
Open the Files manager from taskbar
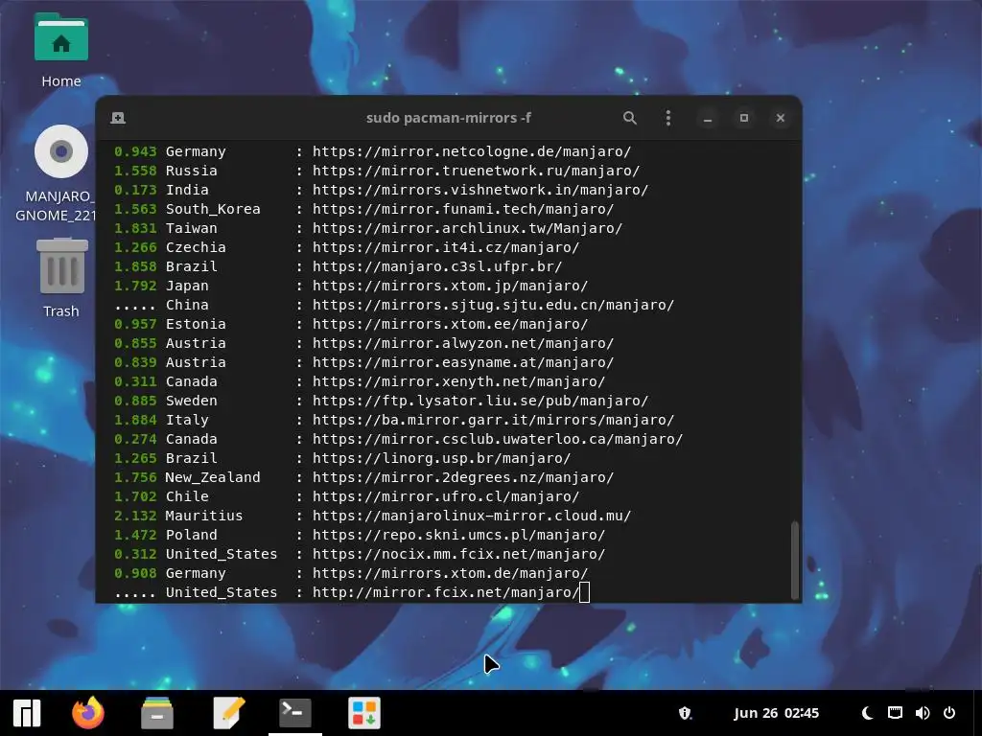[x=156, y=713]
